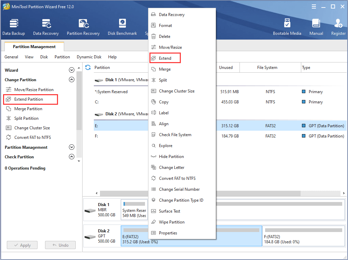Click Explore magnifier icon in context menu
The width and height of the screenshot is (348, 260).
(x=154, y=145)
